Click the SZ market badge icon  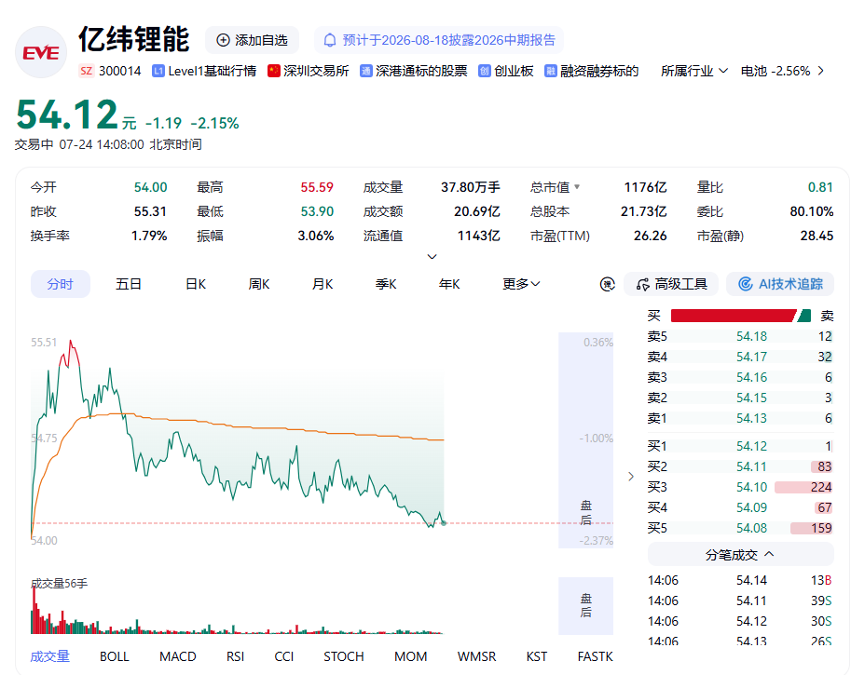coord(86,71)
